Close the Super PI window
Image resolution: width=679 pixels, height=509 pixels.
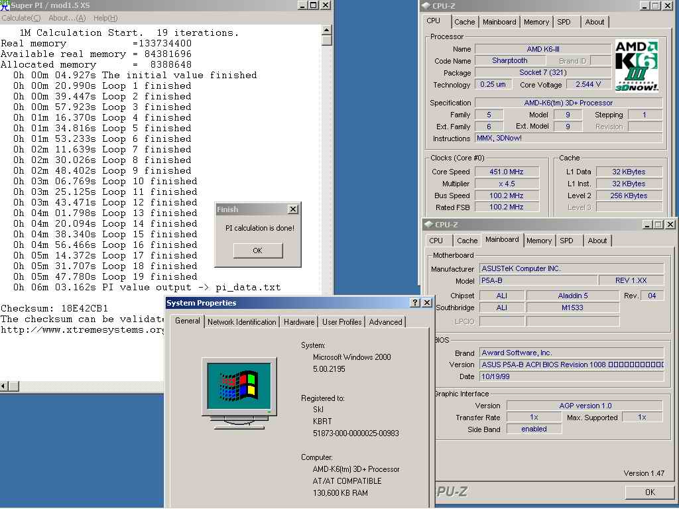[325, 5]
